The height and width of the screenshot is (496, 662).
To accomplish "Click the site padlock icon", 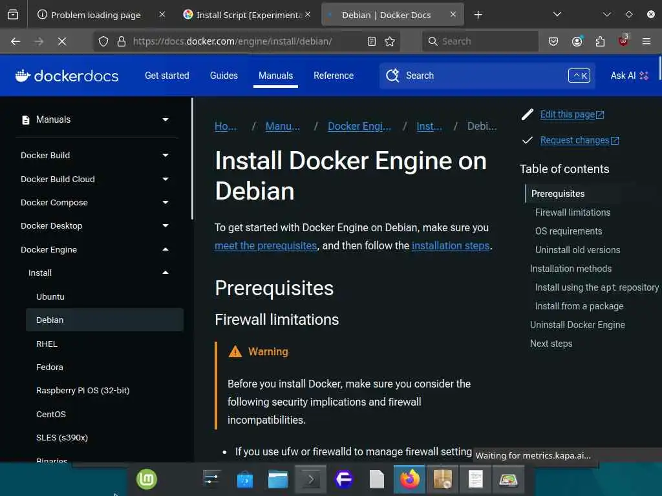I will 122,41.
